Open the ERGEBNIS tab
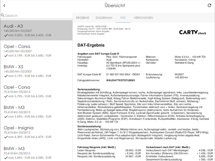The width and height of the screenshot is (215, 161). coord(83,18)
